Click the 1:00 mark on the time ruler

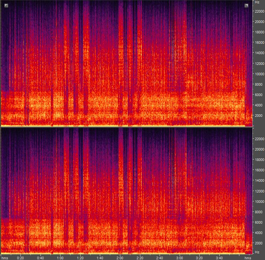click(60, 258)
